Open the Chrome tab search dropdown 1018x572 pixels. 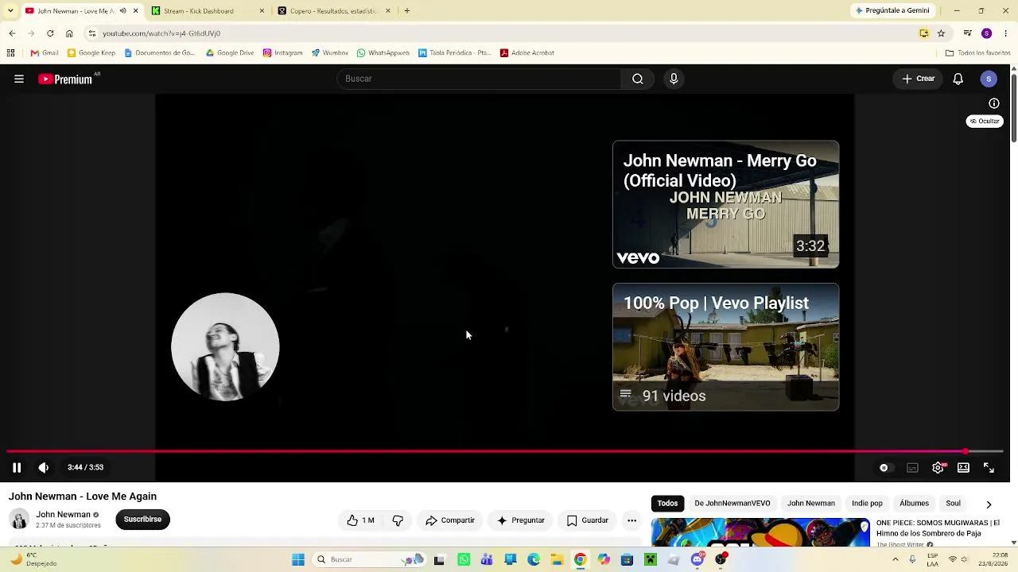point(10,11)
